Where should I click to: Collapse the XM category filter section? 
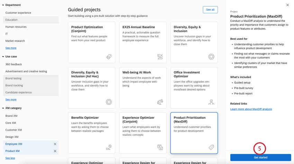[x=3, y=108]
